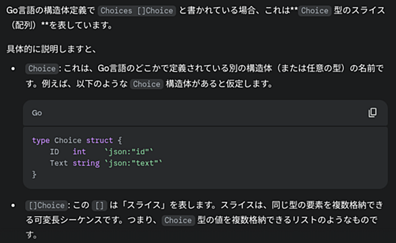Click the closing brace of the struct

tap(34, 175)
